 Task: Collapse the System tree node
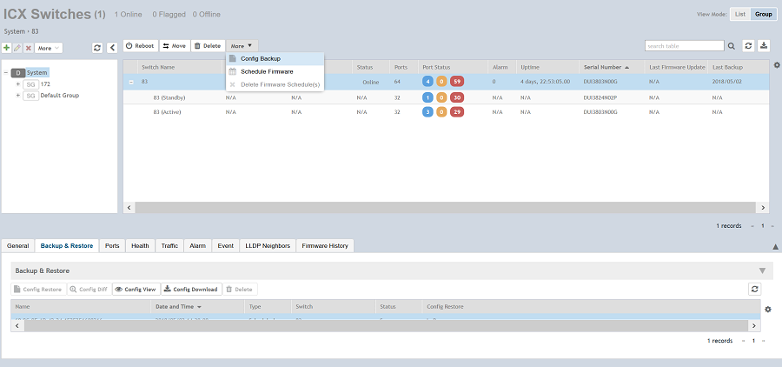click(5, 73)
